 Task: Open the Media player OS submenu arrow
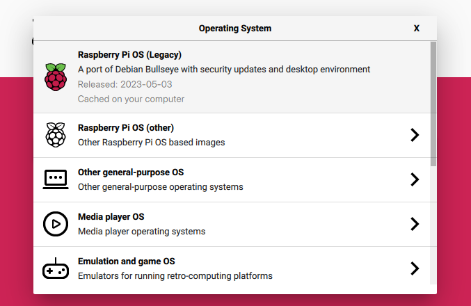pos(415,224)
